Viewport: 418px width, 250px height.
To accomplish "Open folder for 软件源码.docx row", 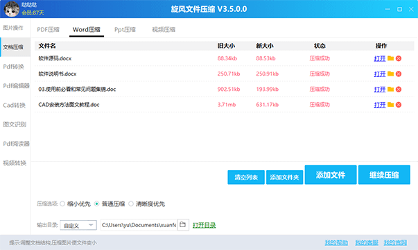I will click(x=390, y=58).
